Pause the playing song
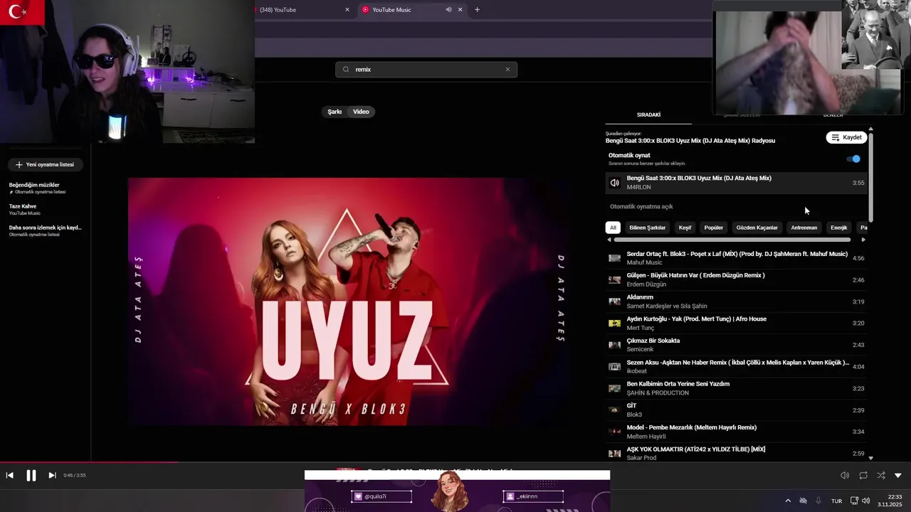The width and height of the screenshot is (911, 512). (x=31, y=476)
